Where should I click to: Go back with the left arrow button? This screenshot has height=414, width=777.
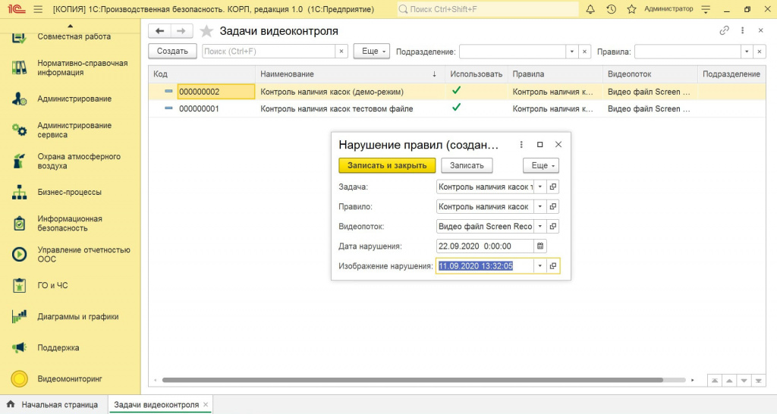point(159,31)
